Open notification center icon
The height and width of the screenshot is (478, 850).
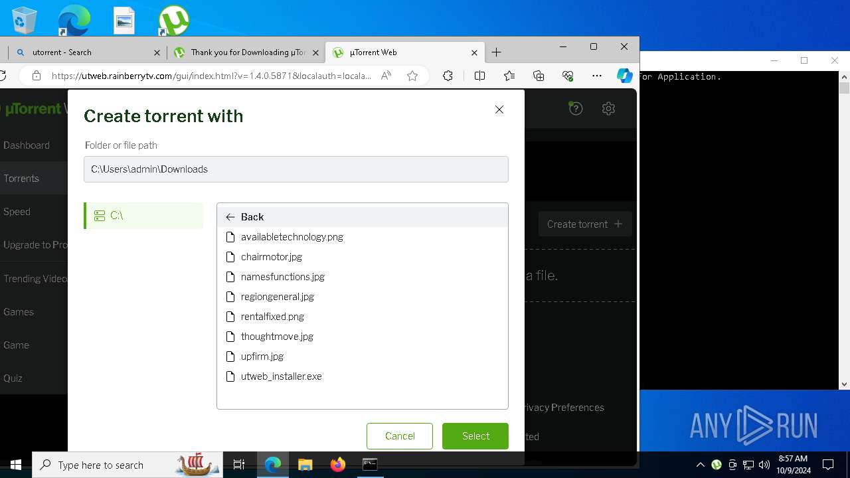pos(828,465)
